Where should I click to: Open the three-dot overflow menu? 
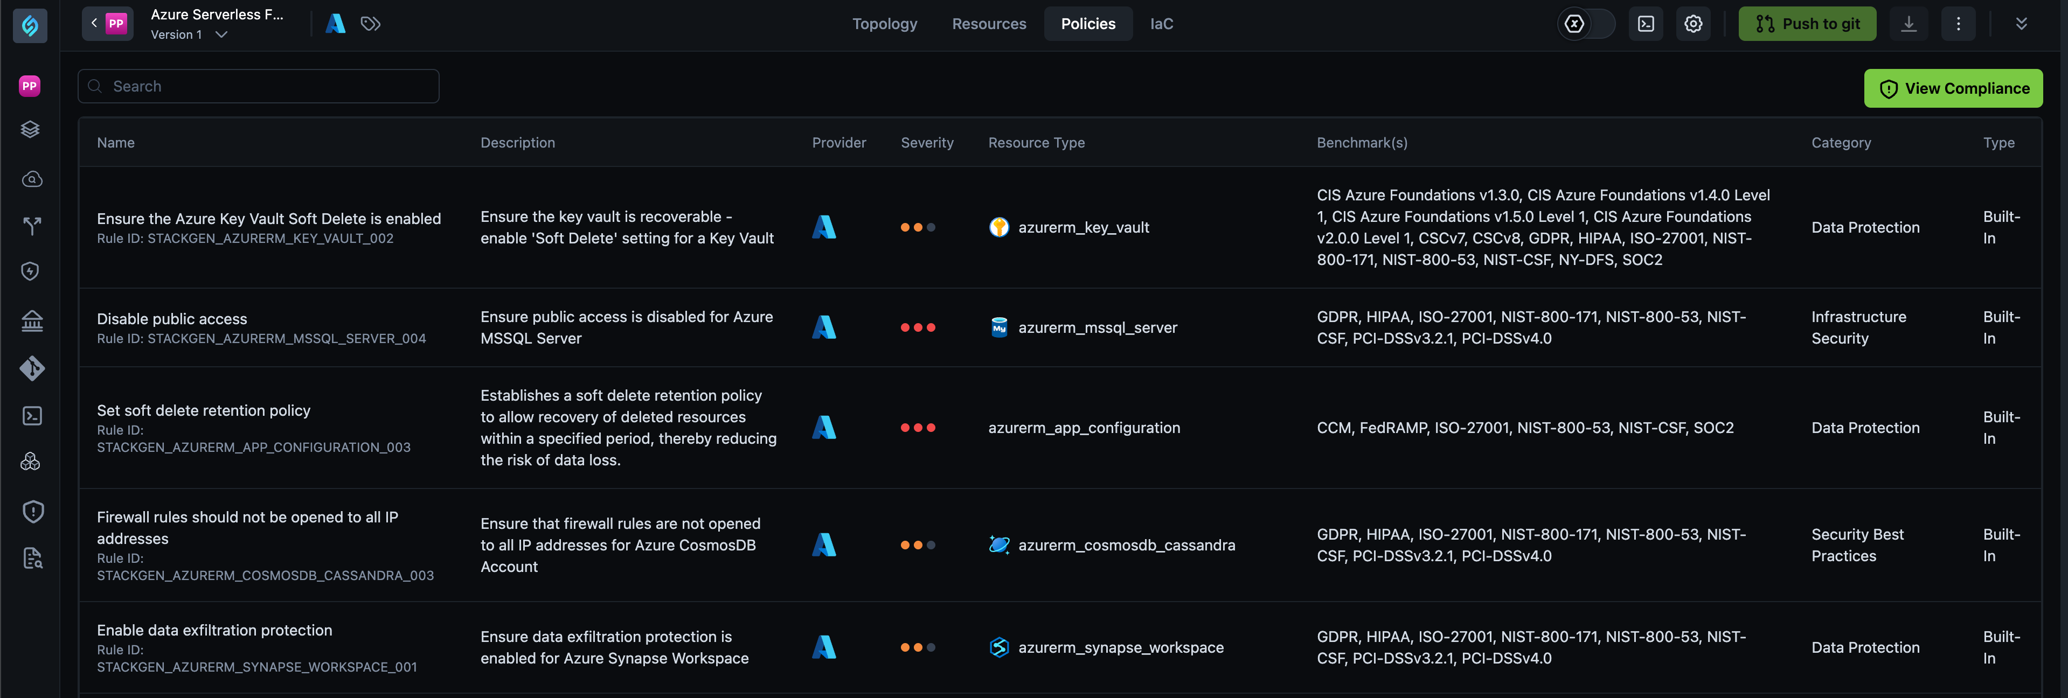tap(1959, 23)
